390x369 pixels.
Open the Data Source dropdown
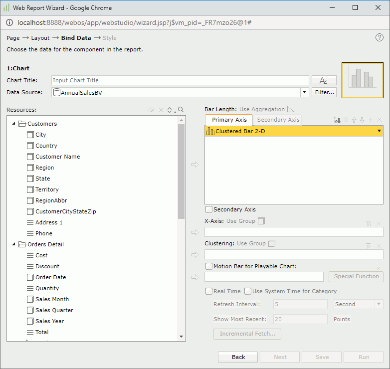coord(304,92)
